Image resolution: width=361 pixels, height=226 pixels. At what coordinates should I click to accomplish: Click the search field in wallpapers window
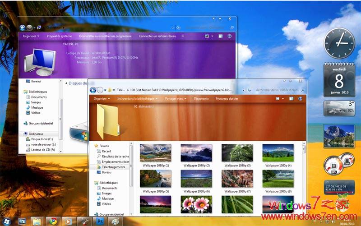point(280,90)
